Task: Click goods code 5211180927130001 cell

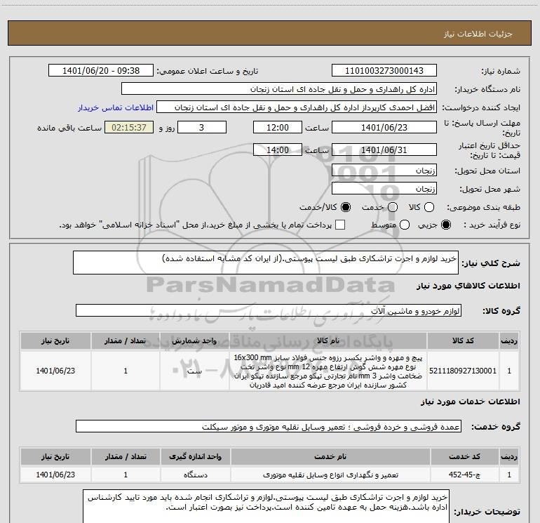Action: 463,371
